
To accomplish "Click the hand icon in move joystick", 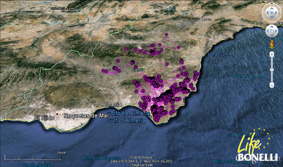I will pos(272,31).
